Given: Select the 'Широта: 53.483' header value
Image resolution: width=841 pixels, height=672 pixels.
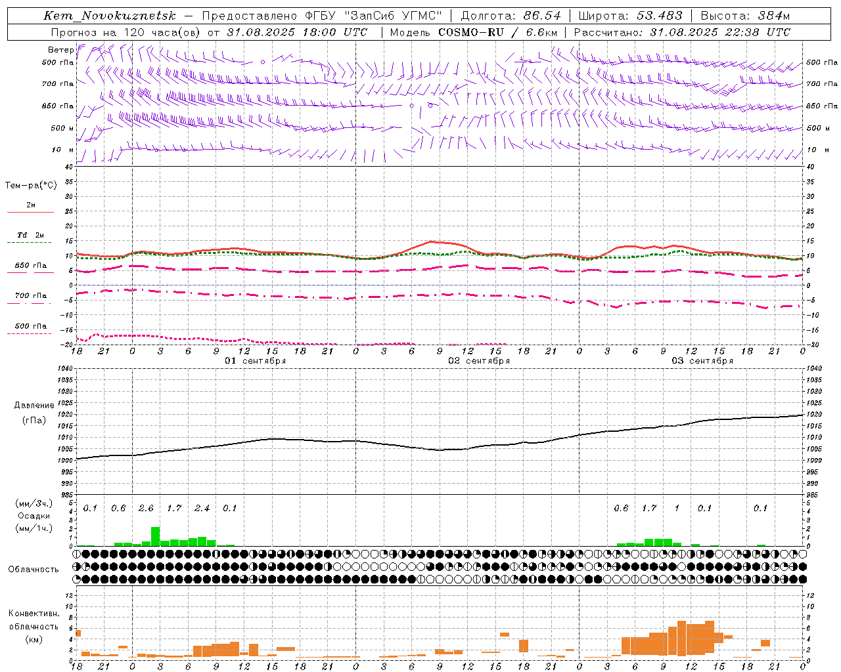Looking at the screenshot, I should [x=630, y=16].
